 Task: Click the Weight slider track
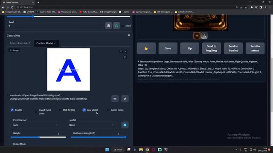click(38, 137)
